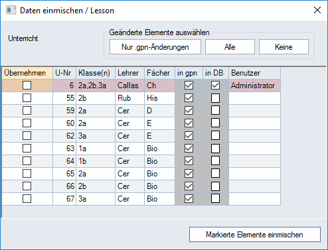Check Übernehmen for lesson 65

coord(27,174)
